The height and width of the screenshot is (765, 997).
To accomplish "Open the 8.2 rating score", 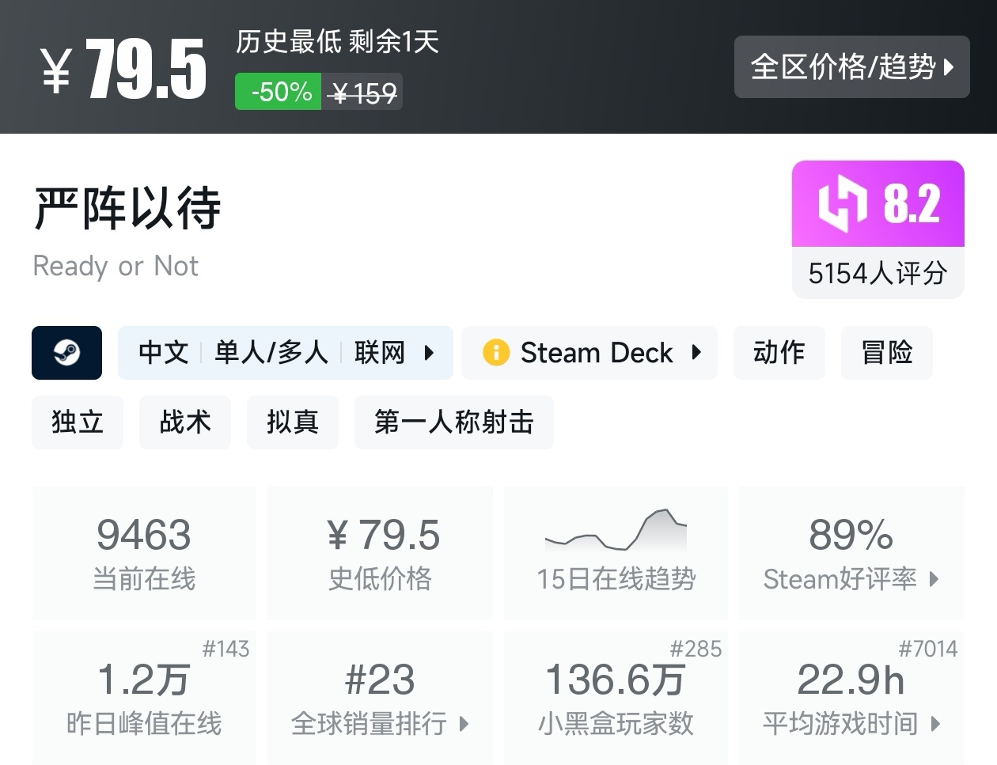I will click(912, 204).
